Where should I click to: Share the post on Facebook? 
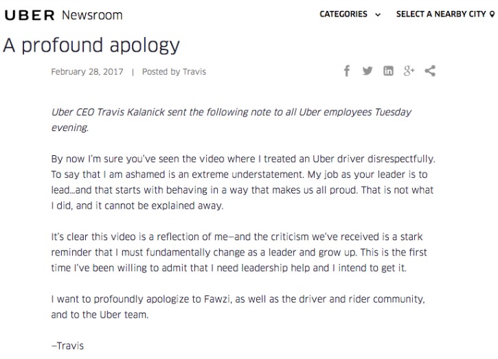[x=347, y=71]
